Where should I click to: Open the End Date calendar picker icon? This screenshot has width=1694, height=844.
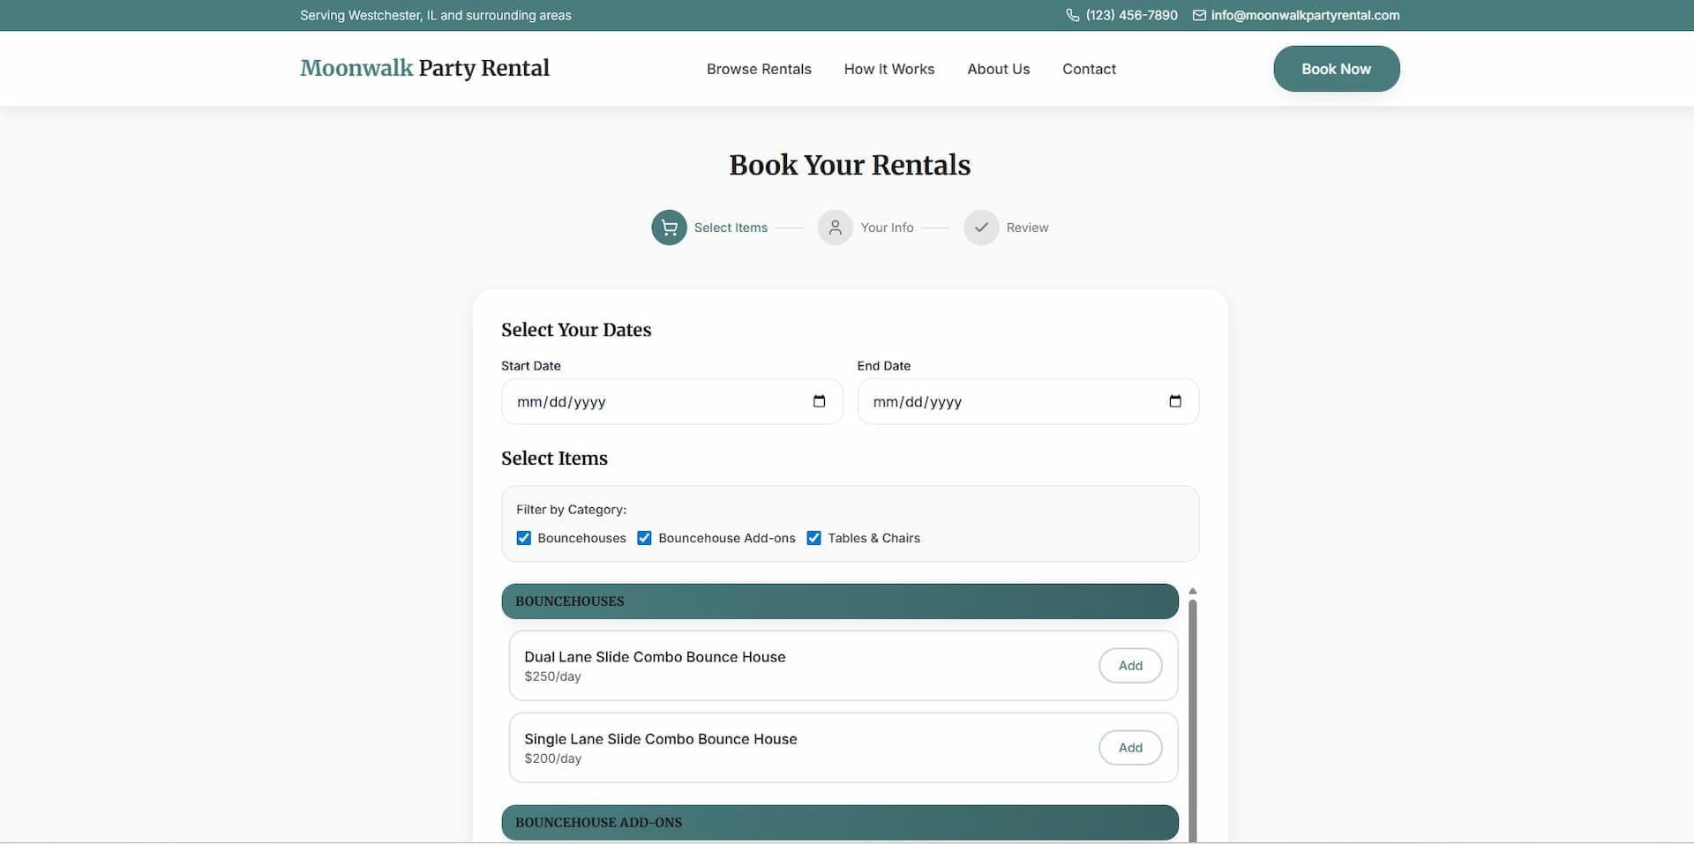(1174, 401)
